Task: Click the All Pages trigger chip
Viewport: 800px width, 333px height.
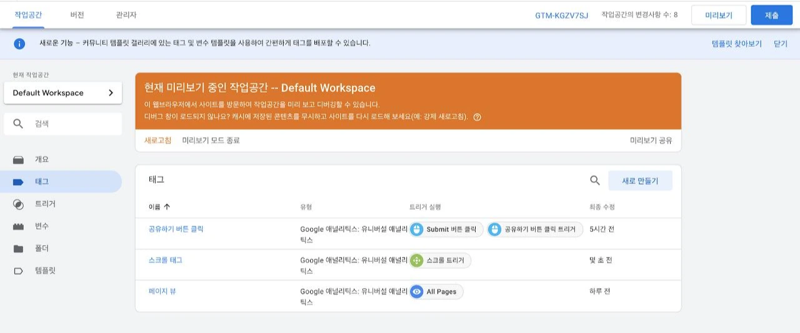Action: [x=436, y=292]
